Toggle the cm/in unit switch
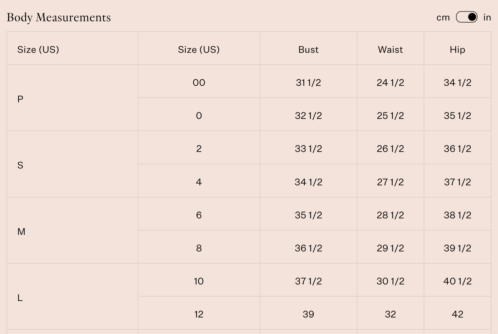The width and height of the screenshot is (498, 334). (x=466, y=17)
